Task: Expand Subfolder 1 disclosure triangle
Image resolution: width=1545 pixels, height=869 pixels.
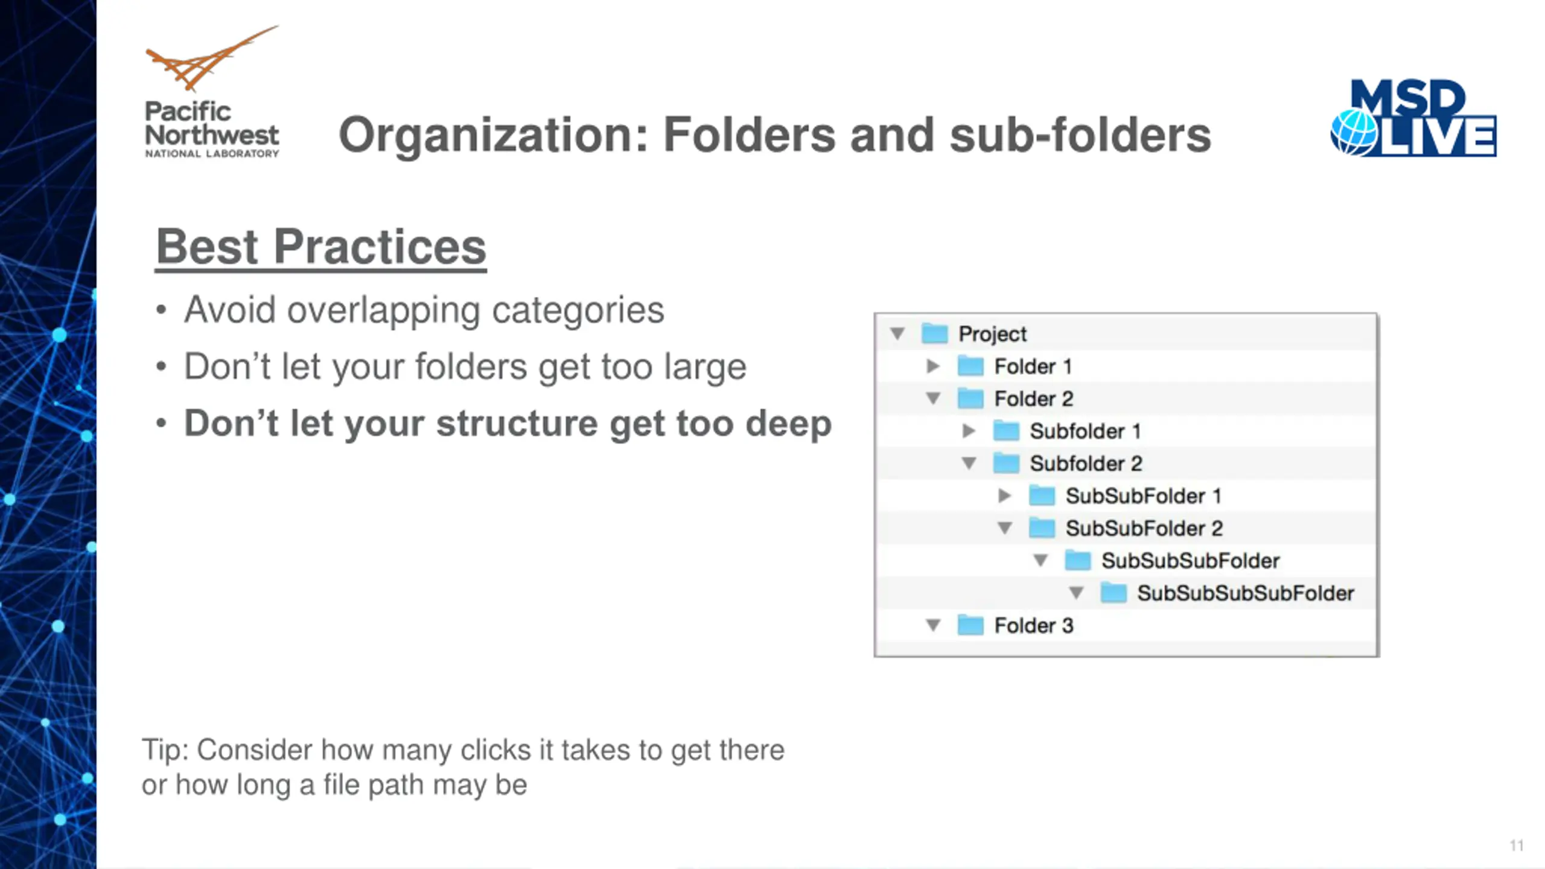Action: (969, 431)
